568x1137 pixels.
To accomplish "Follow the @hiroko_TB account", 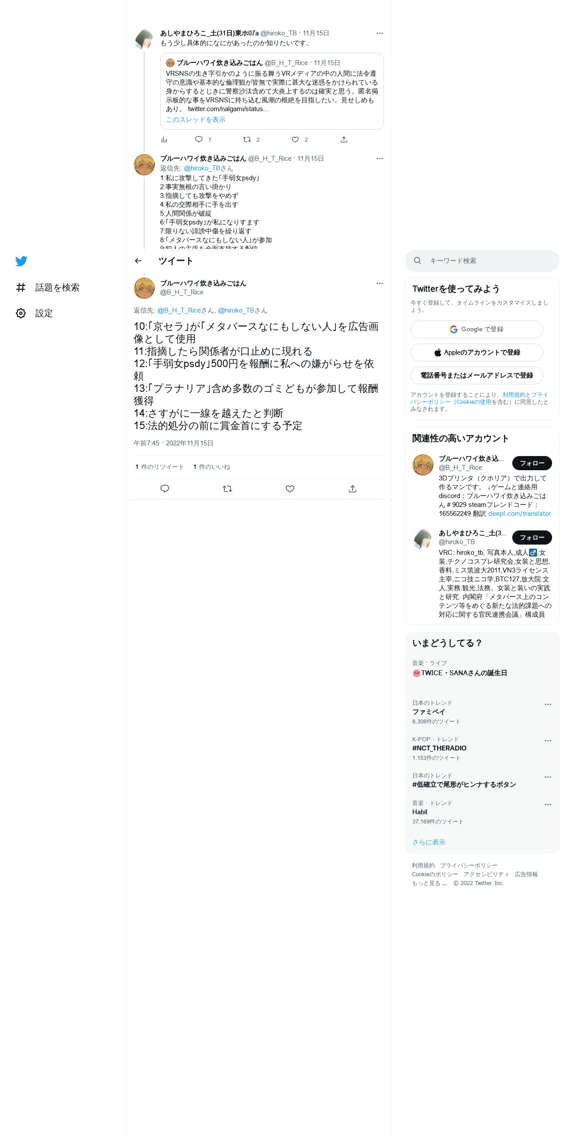I will (x=532, y=538).
